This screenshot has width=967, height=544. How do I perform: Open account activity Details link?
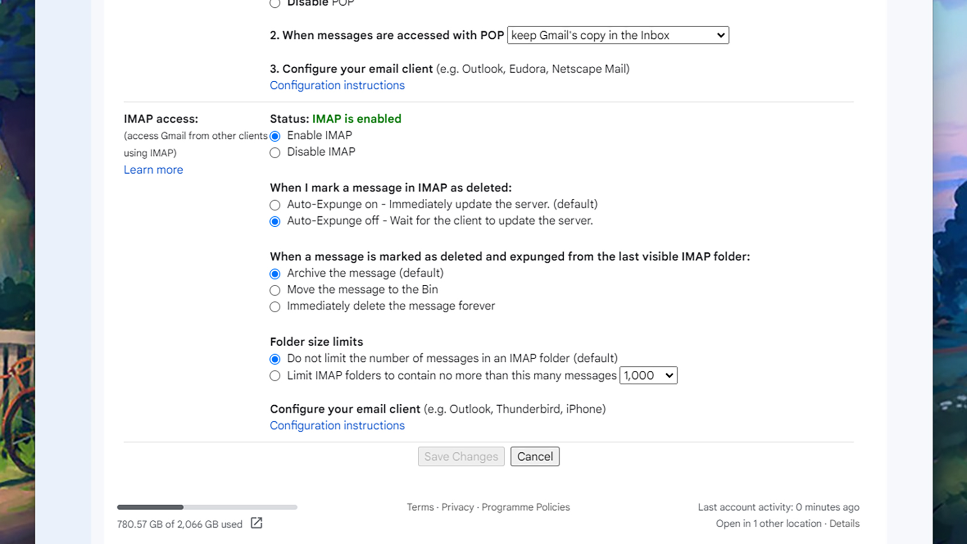[x=844, y=524]
